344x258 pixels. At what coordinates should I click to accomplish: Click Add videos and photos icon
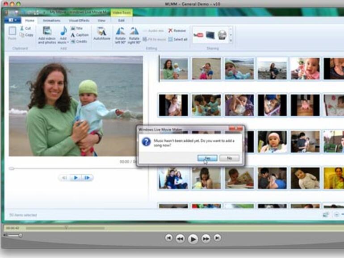[x=47, y=35]
